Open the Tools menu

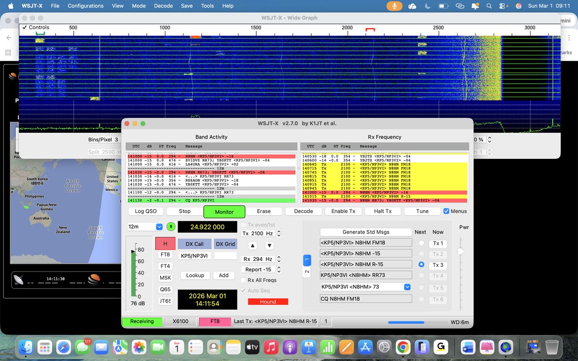tap(208, 6)
